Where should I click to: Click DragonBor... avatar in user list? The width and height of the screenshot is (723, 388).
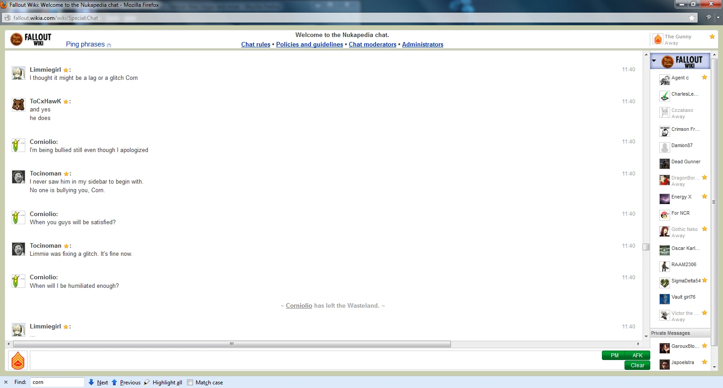tap(665, 180)
